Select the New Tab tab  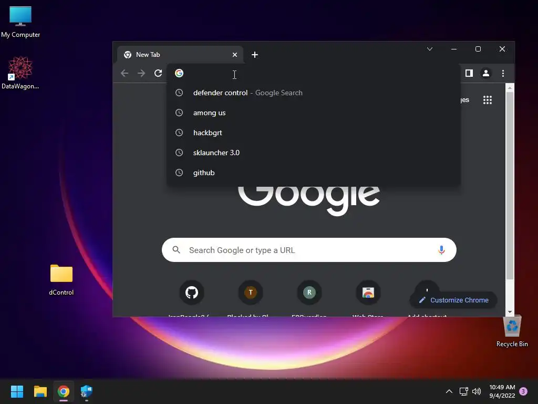[x=180, y=55]
